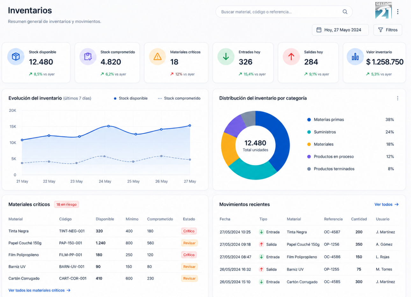Click the Cantidad column header
411x297 pixels.
point(359,219)
